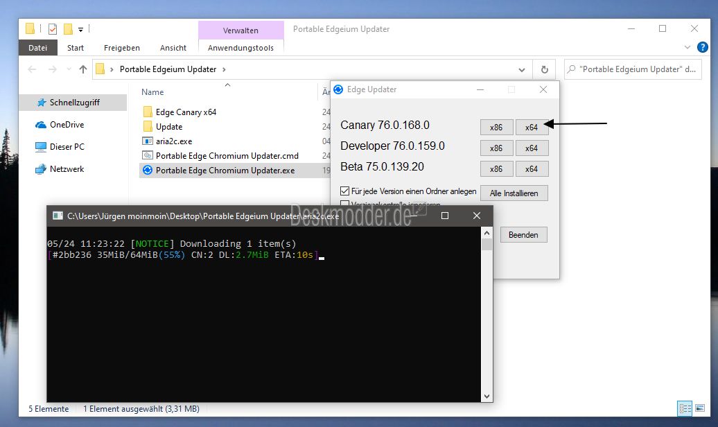Maximize the aria2c console window

[445, 216]
